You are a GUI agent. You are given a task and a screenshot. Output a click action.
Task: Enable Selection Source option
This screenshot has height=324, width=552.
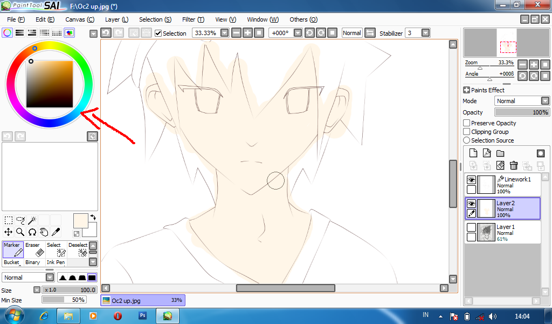coord(466,140)
